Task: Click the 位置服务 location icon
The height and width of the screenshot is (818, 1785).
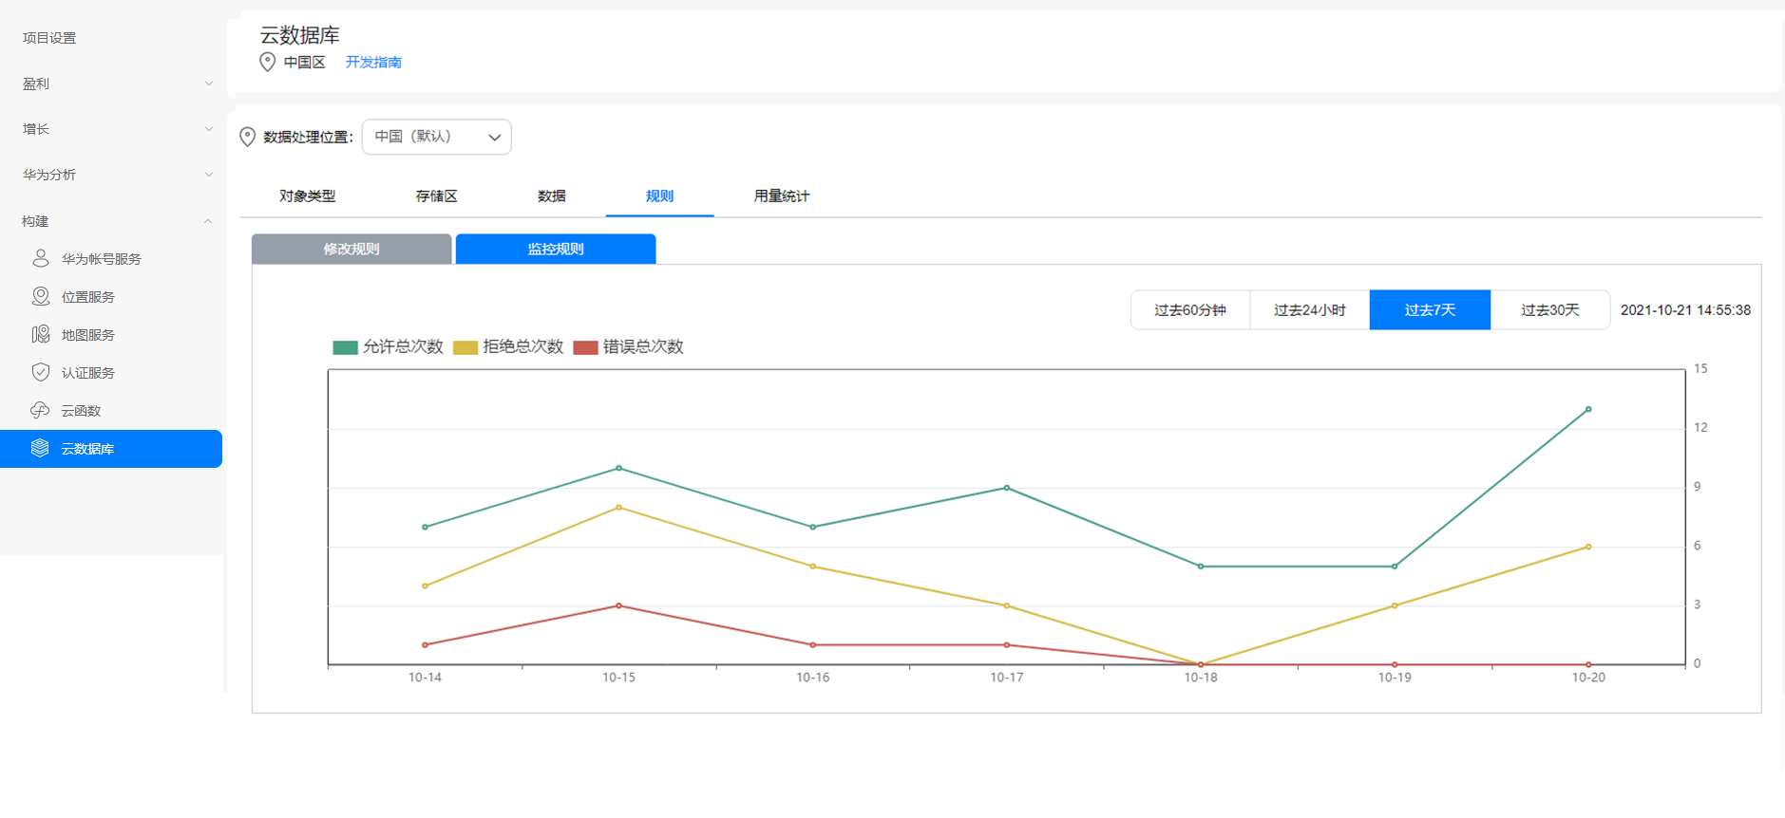Action: pos(41,296)
